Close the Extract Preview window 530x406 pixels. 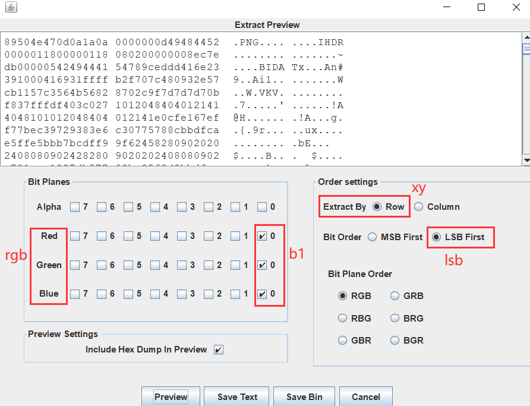pos(516,7)
